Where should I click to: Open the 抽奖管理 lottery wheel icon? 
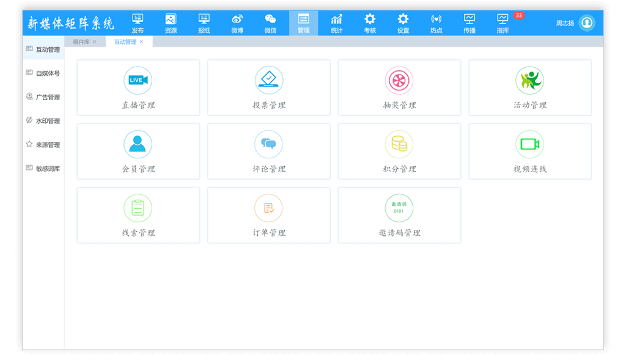pos(399,80)
